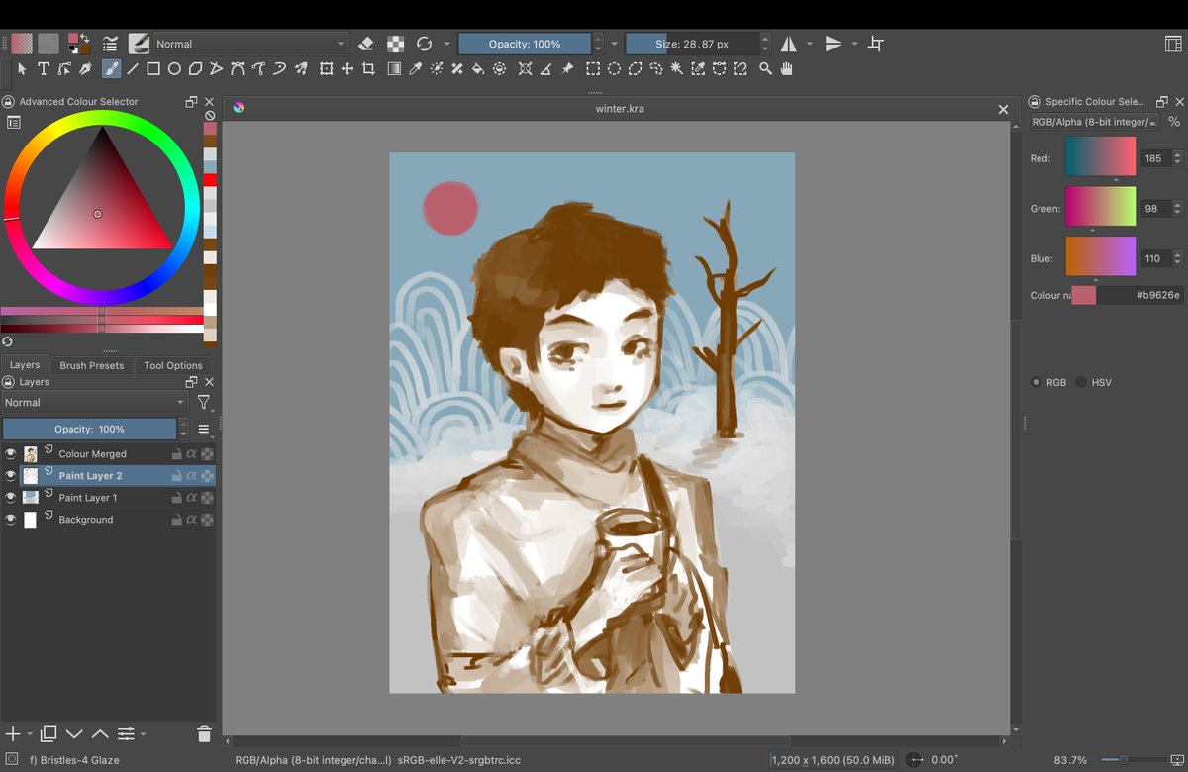Switch to the Brush Presets tab

point(92,365)
